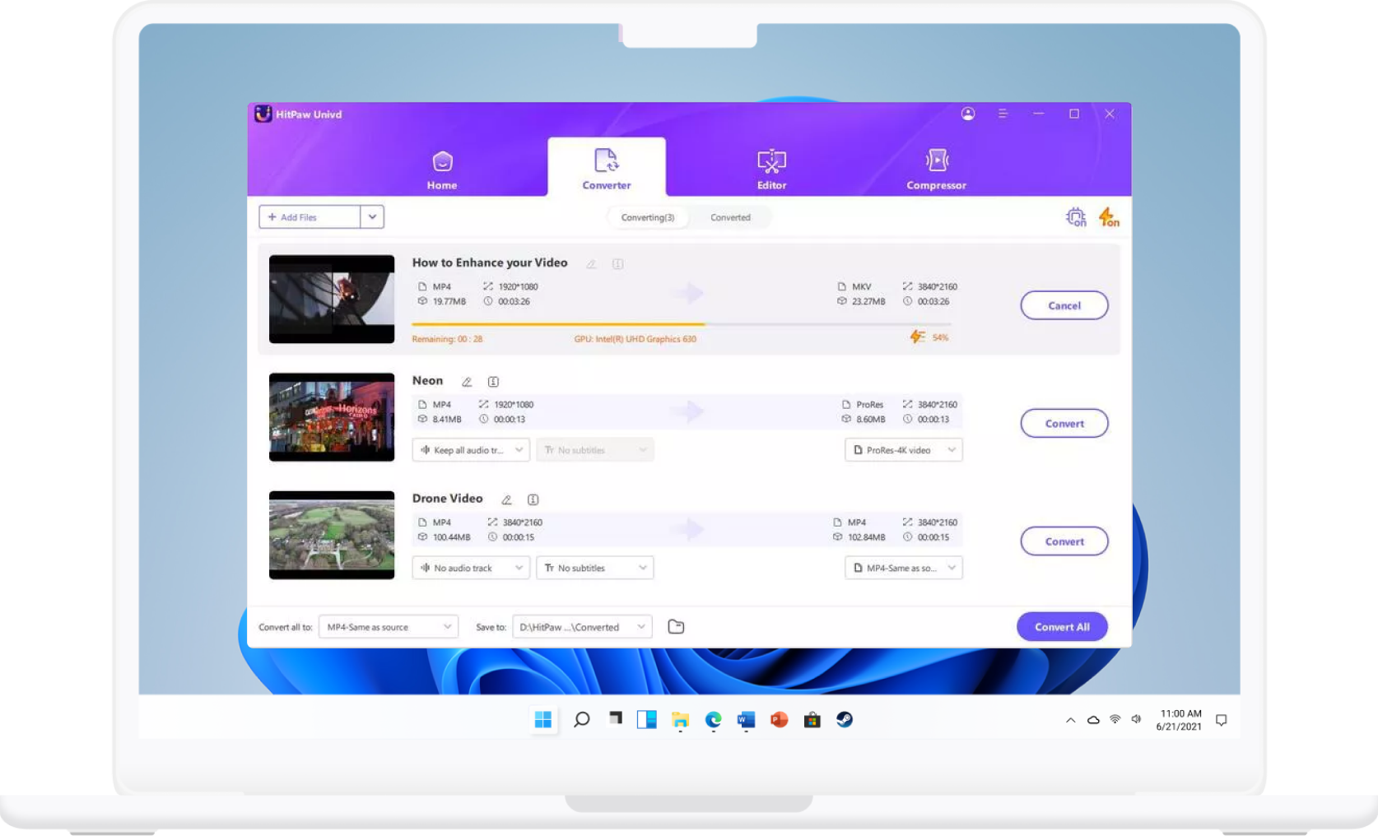
Task: Start Convert All at bottom right
Action: (x=1062, y=626)
